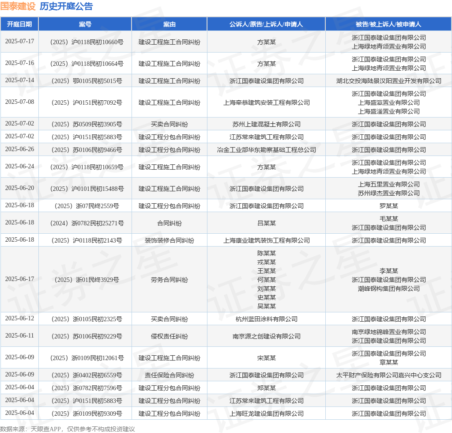Click the 公诉人/原告/上诉人/申请人 column header
Viewport: 452px width, 433px height.
coord(266,24)
